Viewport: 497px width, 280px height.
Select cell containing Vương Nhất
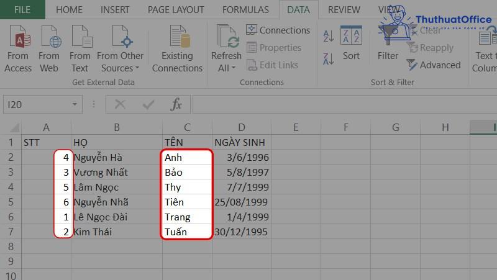click(117, 173)
